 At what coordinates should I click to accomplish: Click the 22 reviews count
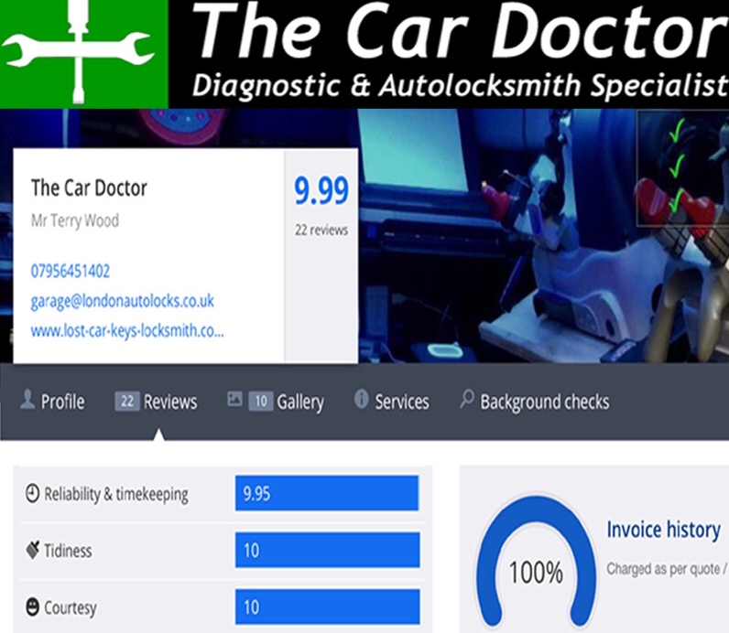point(321,230)
